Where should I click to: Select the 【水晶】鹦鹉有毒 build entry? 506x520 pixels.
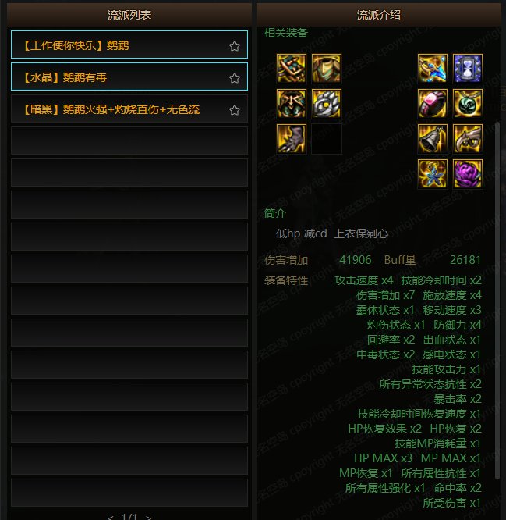pos(129,77)
